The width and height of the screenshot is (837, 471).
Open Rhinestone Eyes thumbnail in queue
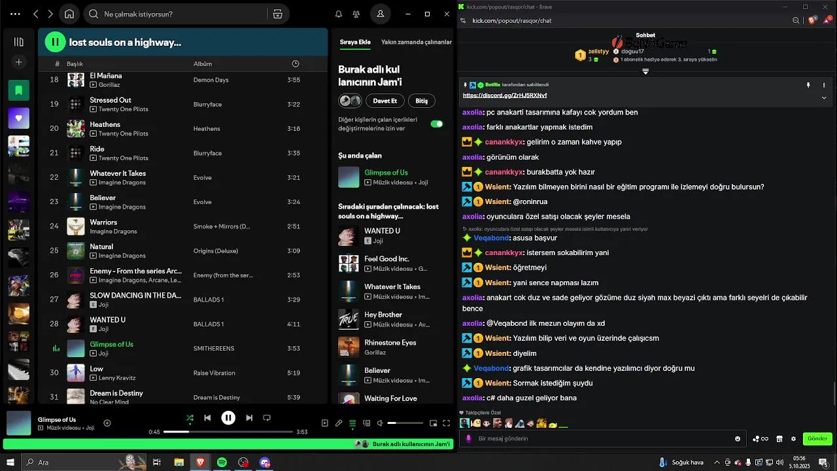click(x=349, y=347)
